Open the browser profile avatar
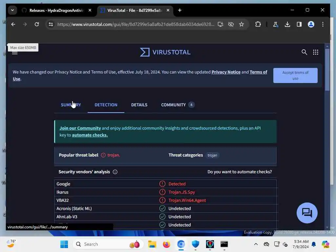336x252 pixels. pyautogui.click(x=311, y=24)
